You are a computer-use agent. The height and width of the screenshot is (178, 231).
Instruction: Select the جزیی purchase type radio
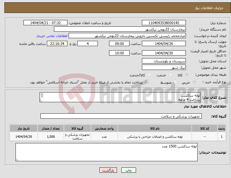[194, 82]
